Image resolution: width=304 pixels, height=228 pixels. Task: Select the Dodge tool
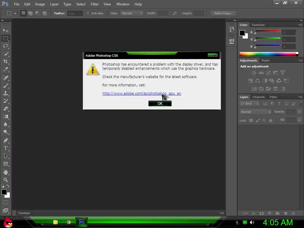coord(6,132)
